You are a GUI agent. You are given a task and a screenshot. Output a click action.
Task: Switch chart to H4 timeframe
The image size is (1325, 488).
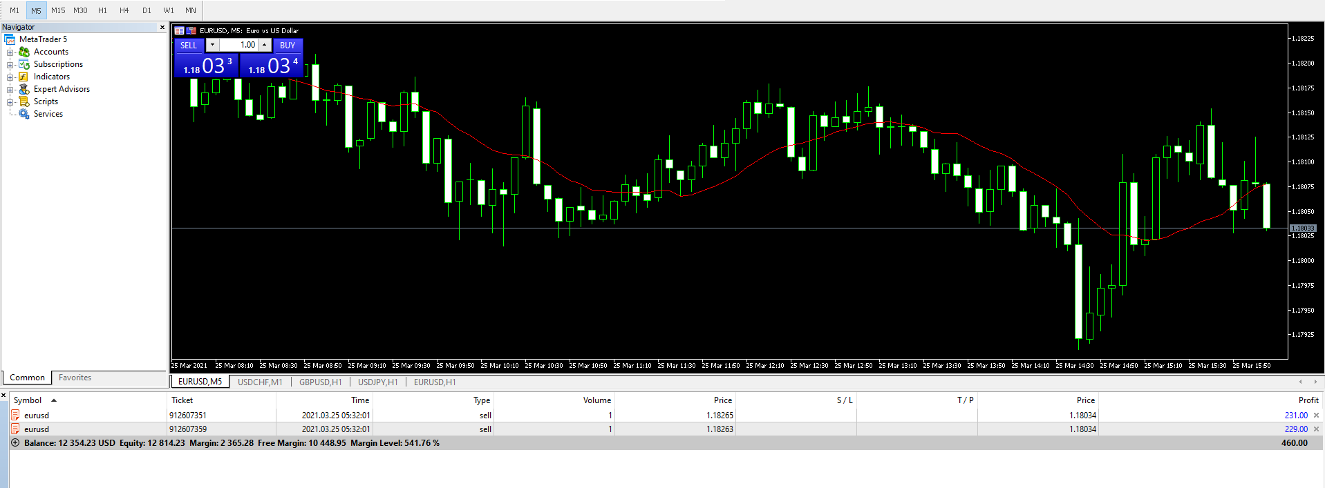(x=124, y=10)
